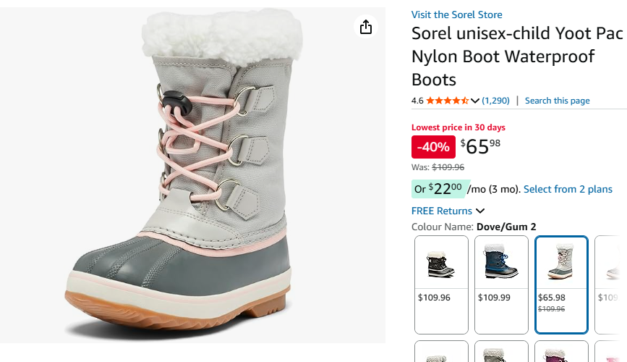Viewport: 627px width, 362px height.
Task: Click the share icon above the product image
Action: (366, 28)
